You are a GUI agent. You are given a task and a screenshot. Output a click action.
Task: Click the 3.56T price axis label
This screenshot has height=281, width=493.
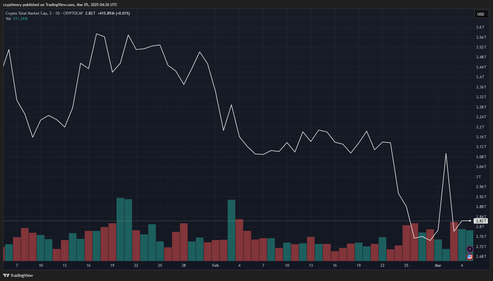(x=481, y=37)
